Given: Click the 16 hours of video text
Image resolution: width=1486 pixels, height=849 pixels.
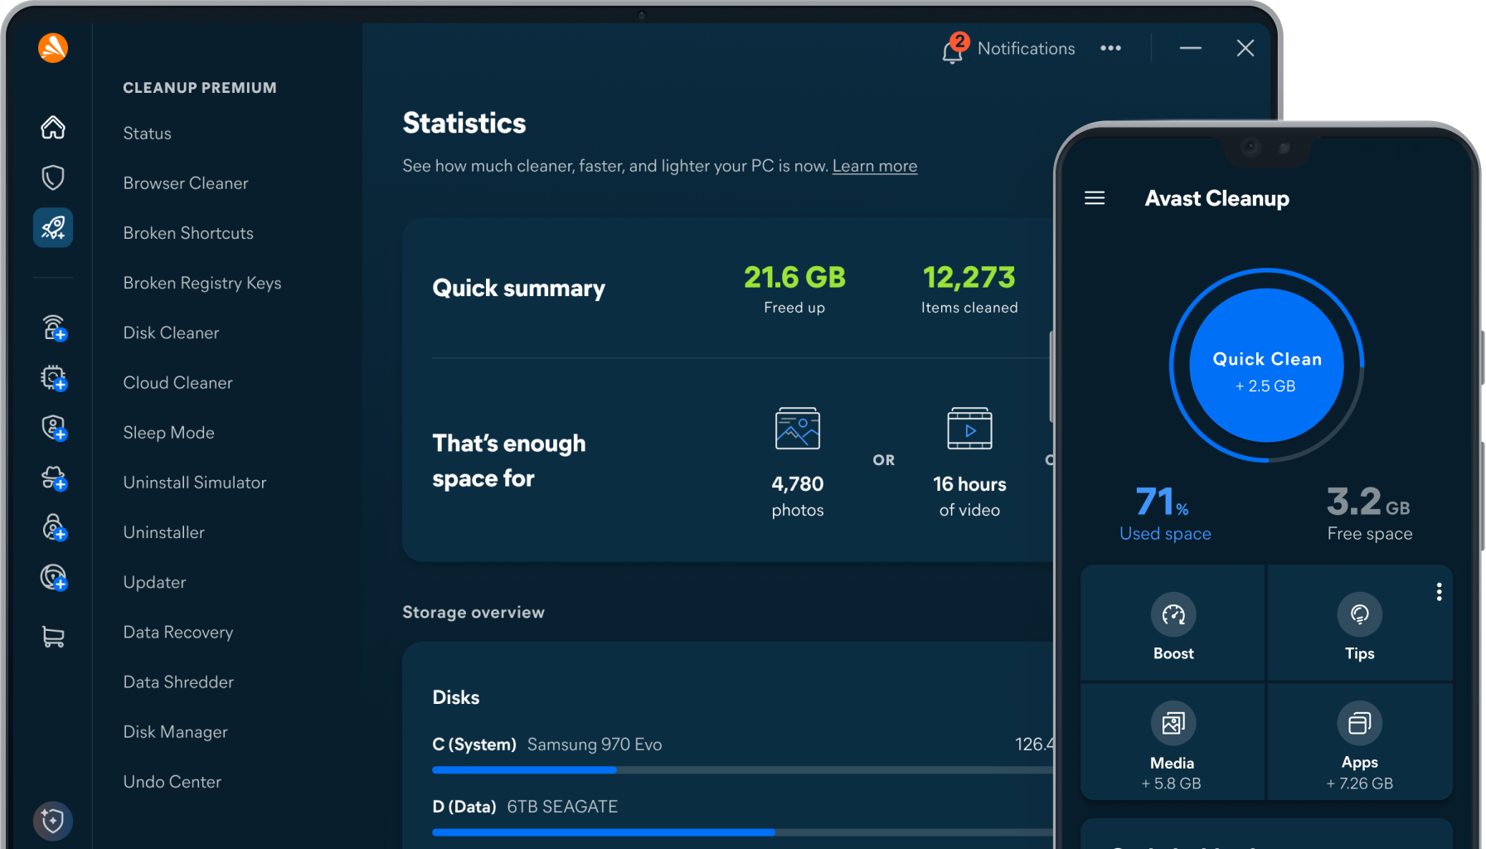Looking at the screenshot, I should (969, 497).
